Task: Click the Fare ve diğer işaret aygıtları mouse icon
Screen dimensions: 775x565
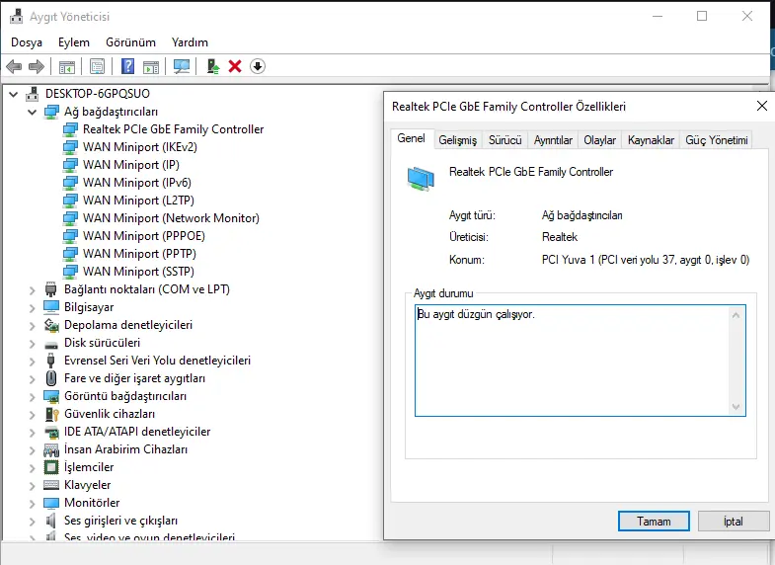Action: [x=51, y=378]
